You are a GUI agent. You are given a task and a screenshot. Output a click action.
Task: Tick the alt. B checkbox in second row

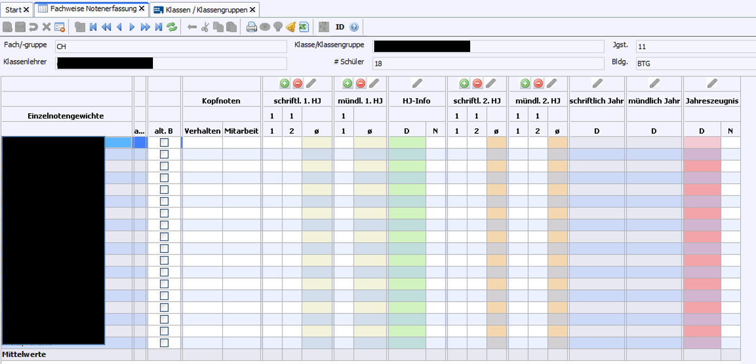point(164,154)
